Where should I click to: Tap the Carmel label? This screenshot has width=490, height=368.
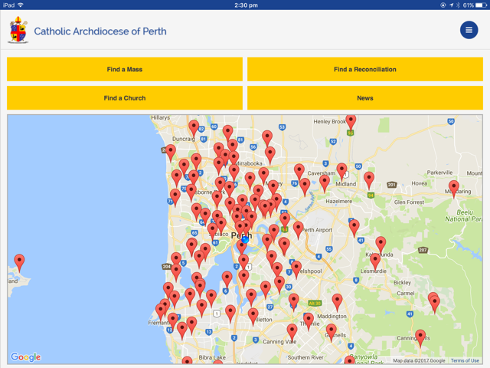point(406,293)
